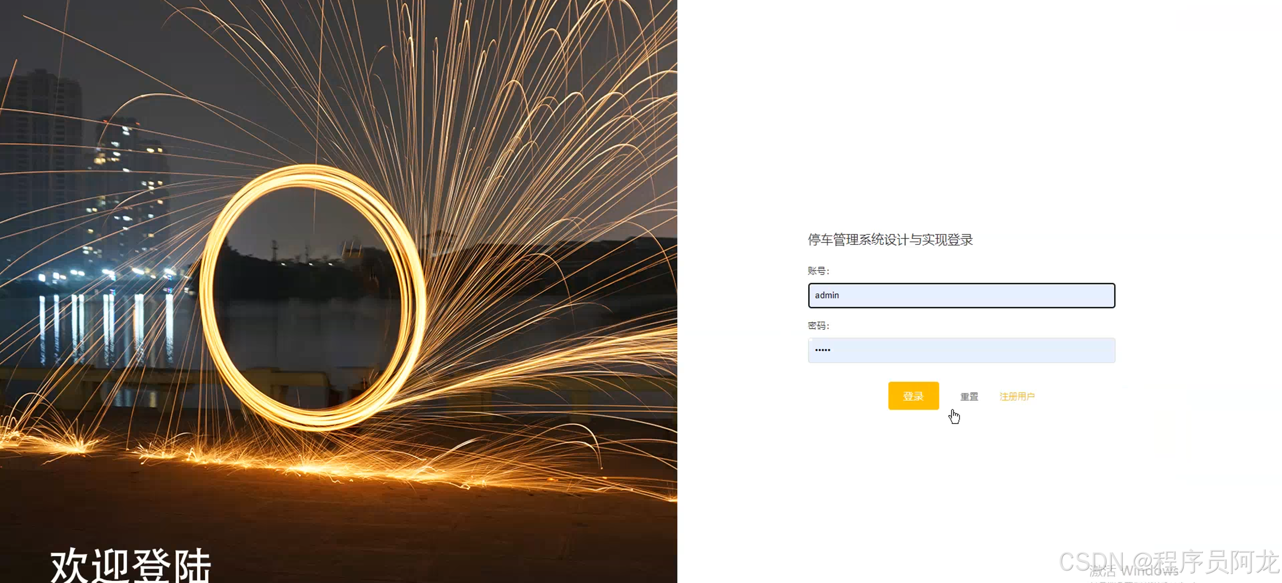Click the 密码: label text
Screen dimensions: 1282x583
819,326
